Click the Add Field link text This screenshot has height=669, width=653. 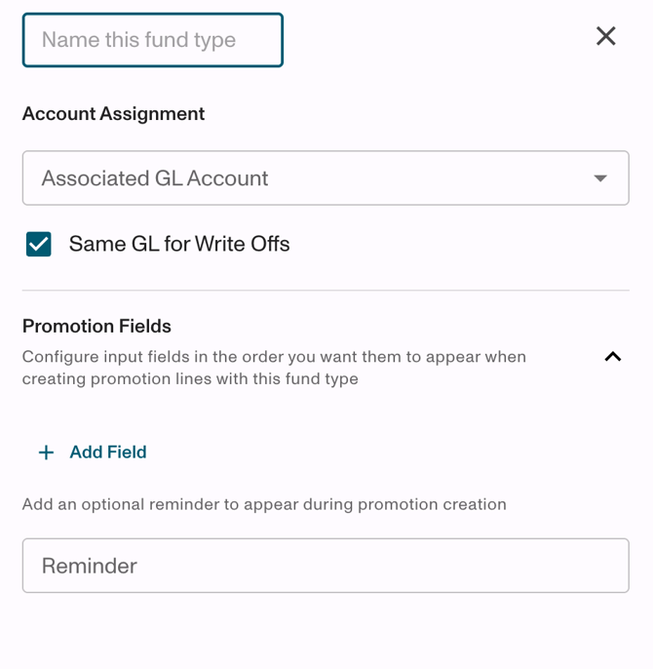(108, 453)
